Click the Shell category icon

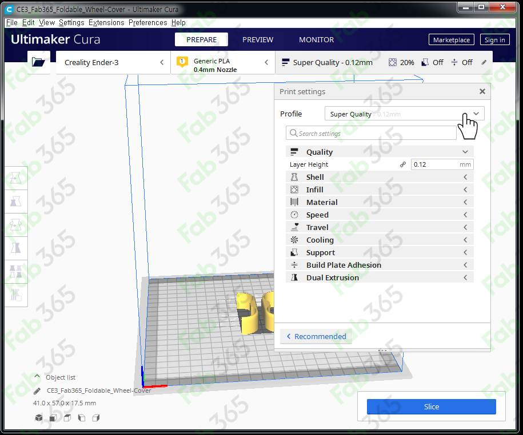pos(294,177)
